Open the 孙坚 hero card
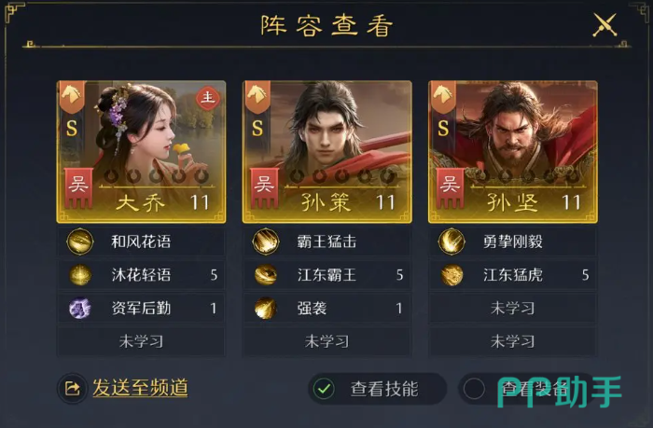The image size is (653, 428). (513, 152)
